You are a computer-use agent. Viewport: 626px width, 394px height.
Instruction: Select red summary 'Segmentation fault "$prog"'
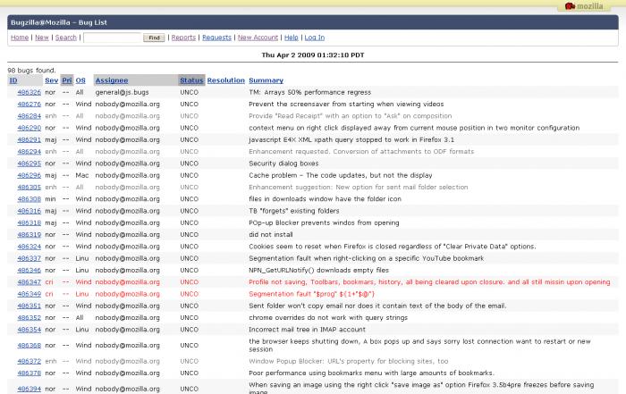[x=311, y=294]
